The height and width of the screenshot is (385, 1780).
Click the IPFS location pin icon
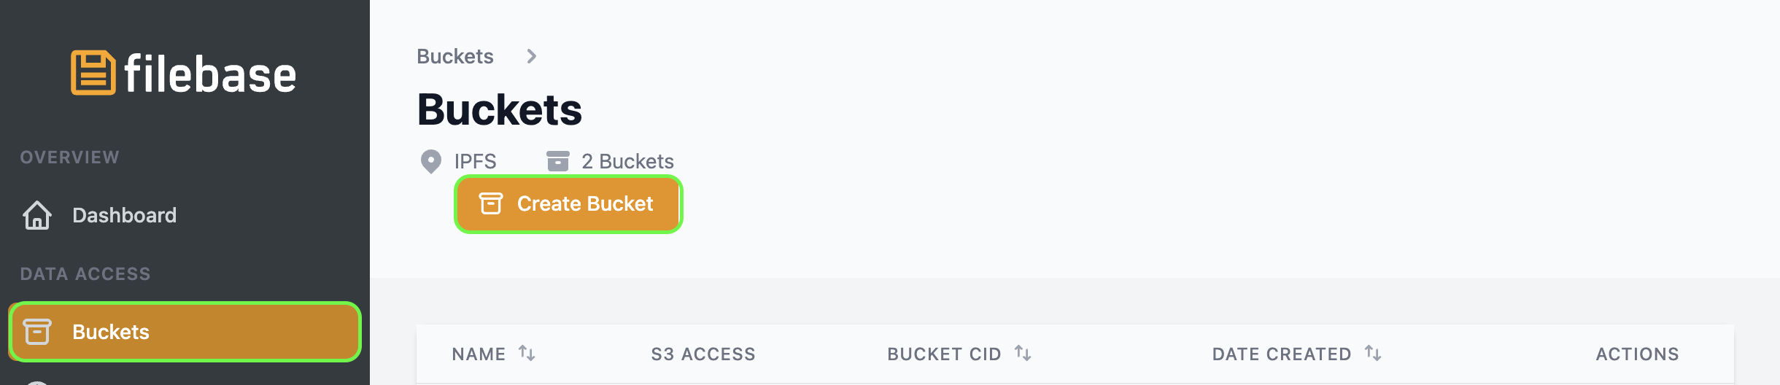point(431,161)
